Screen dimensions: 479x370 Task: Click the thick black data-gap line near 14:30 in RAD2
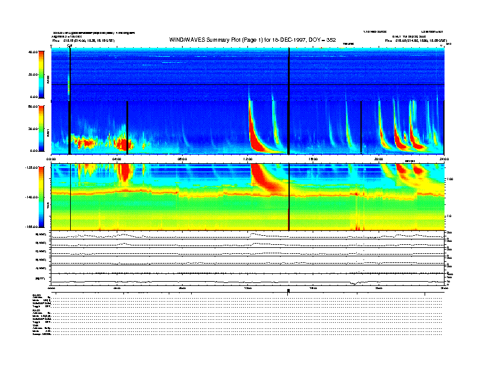click(x=288, y=74)
